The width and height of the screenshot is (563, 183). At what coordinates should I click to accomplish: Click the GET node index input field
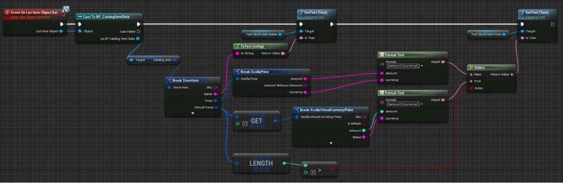click(244, 124)
